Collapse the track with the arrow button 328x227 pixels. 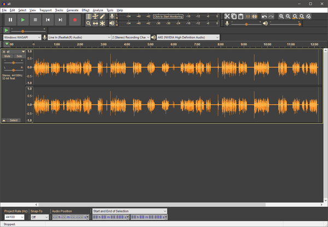click(x=4, y=120)
